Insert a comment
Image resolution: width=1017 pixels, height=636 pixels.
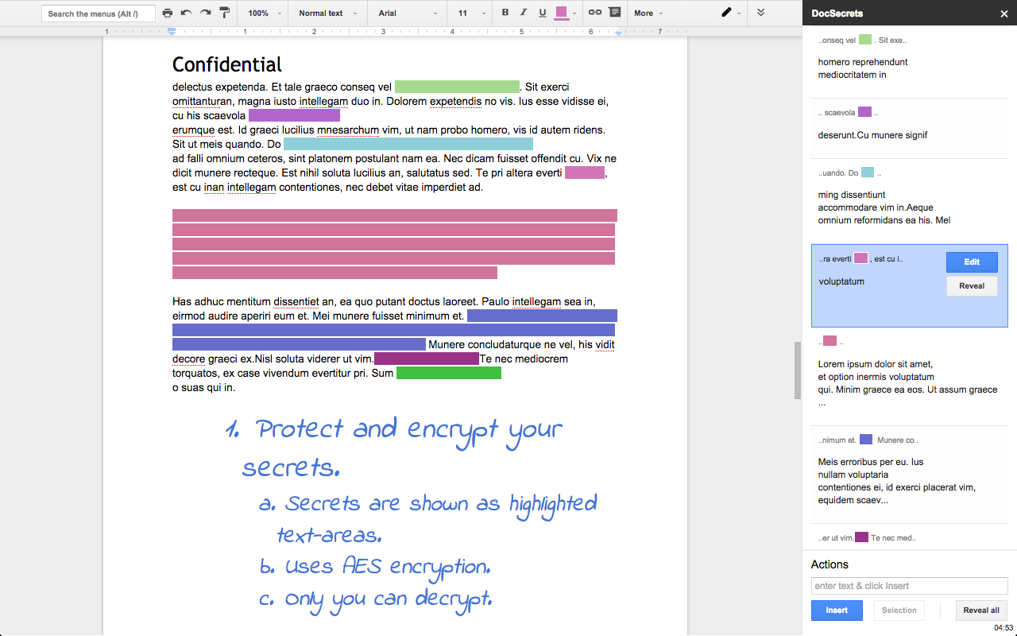(x=613, y=13)
